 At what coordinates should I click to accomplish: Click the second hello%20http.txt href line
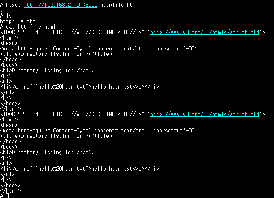80,169
